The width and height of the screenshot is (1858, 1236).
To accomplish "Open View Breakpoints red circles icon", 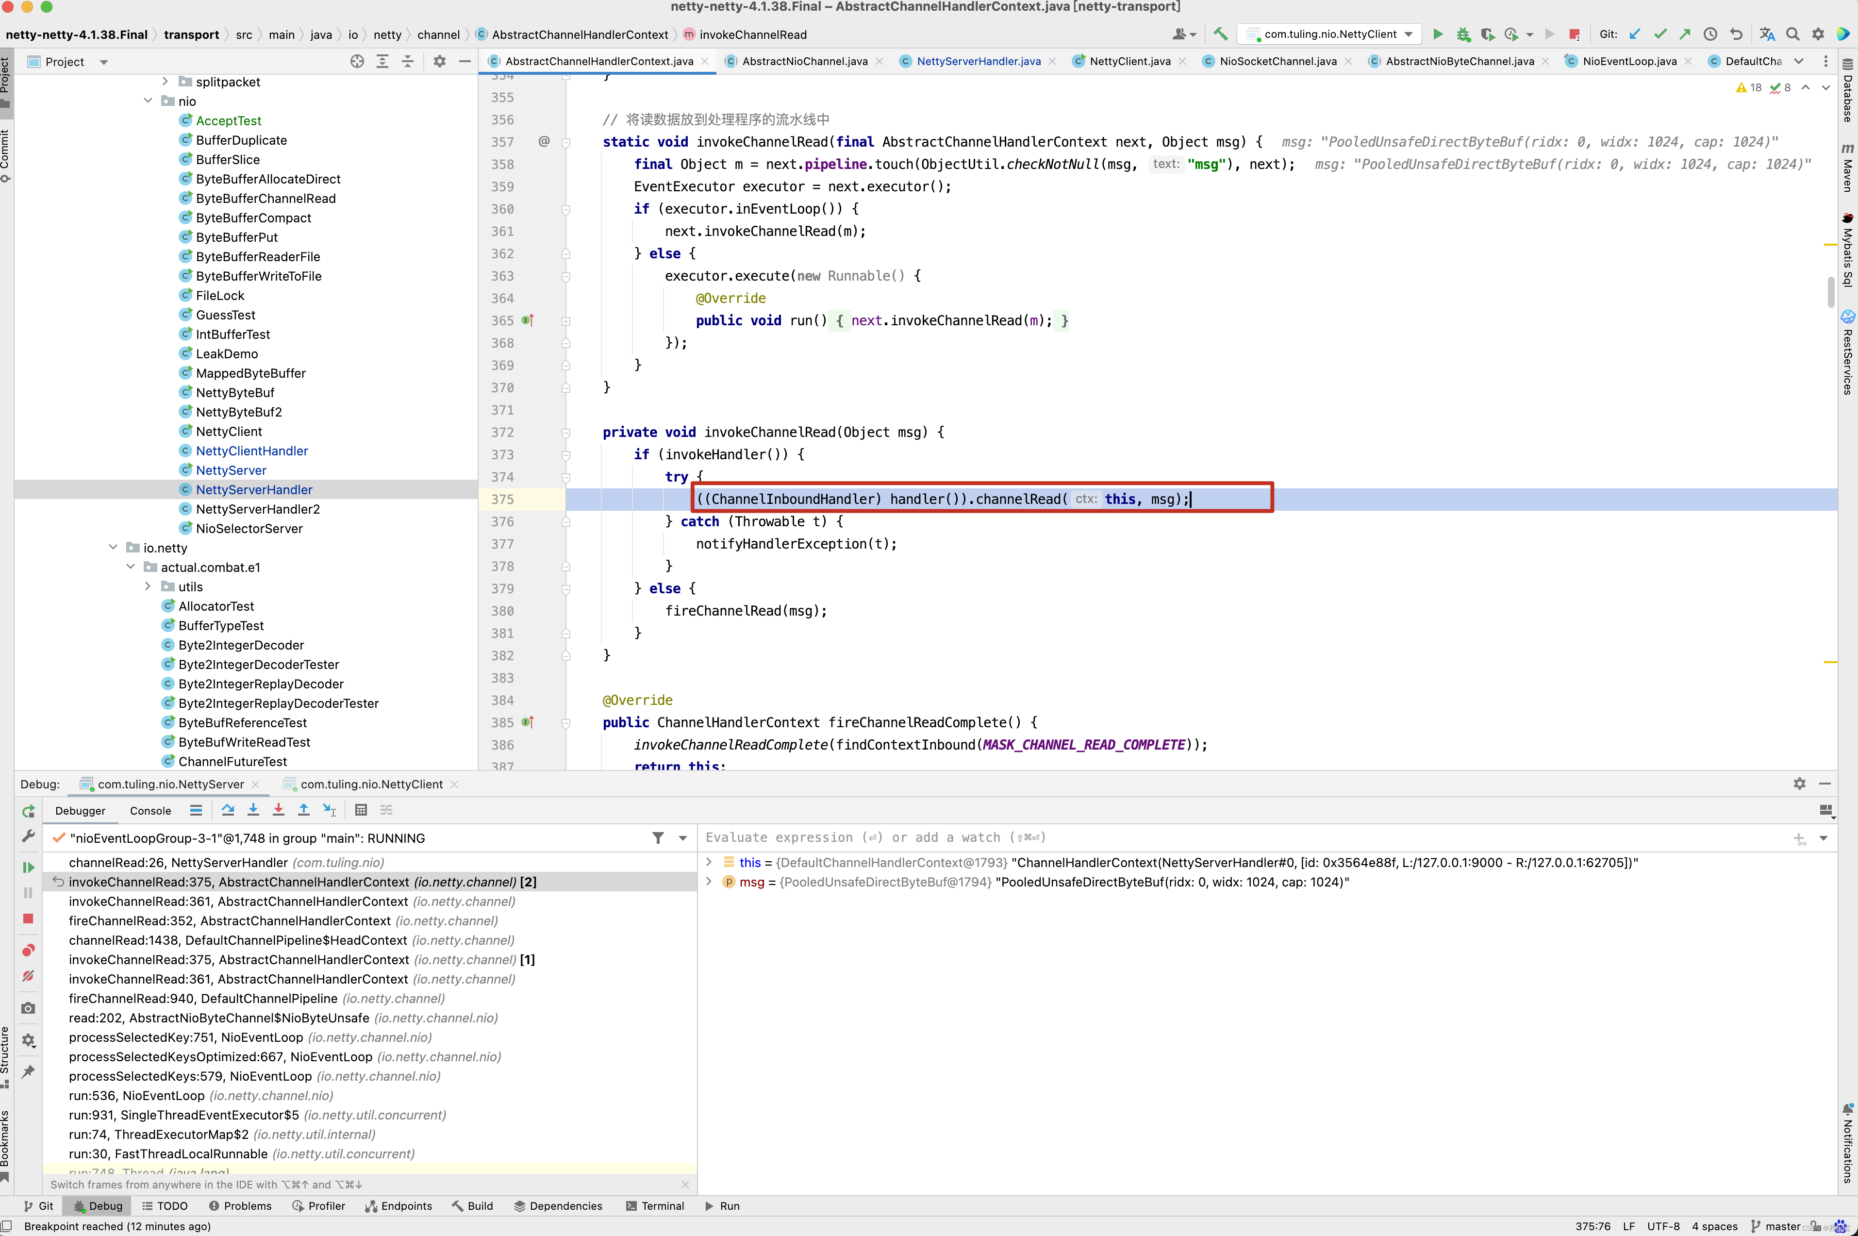I will [28, 950].
